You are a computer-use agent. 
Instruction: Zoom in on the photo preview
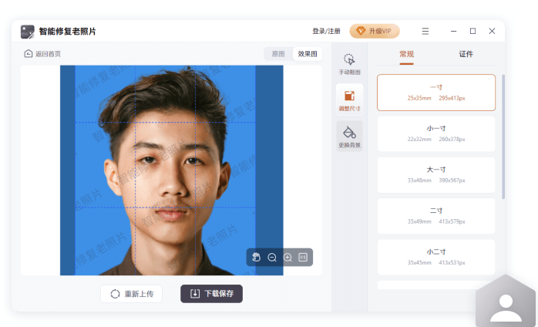click(287, 257)
